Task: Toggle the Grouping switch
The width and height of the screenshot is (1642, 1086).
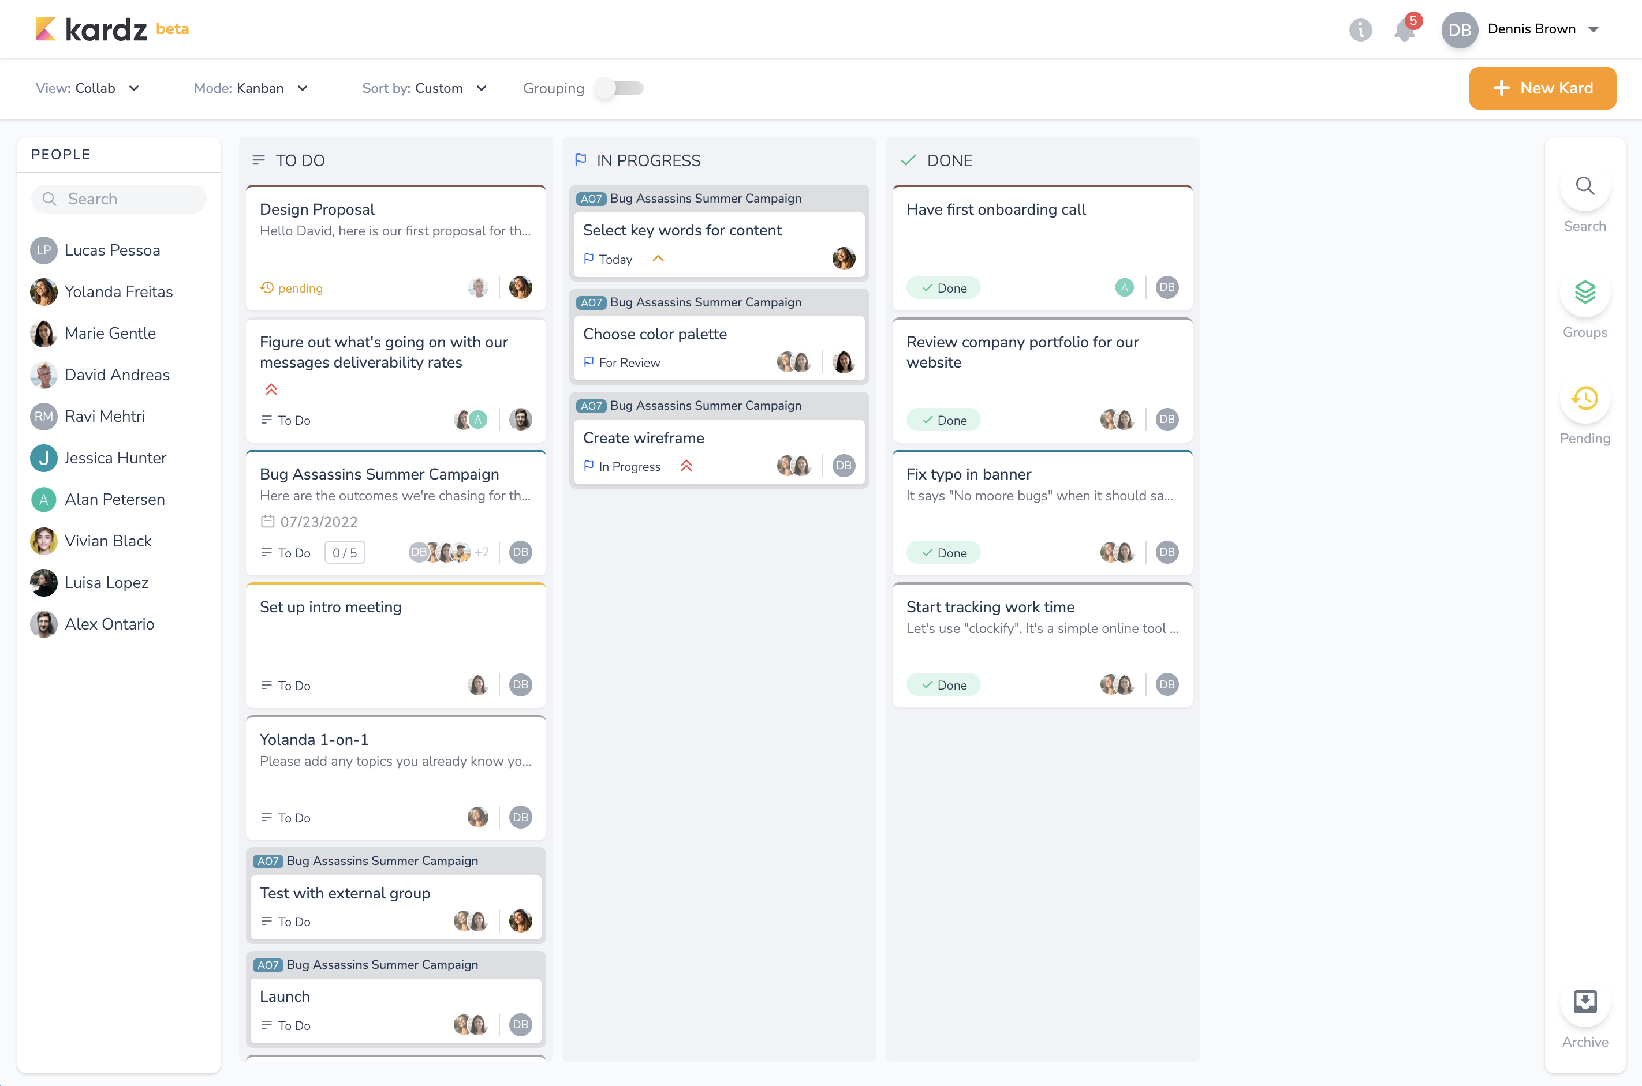Action: (x=620, y=88)
